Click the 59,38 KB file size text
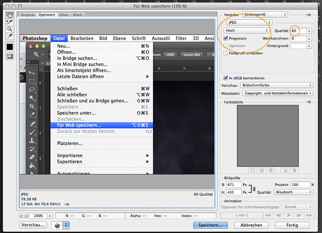Screen dimensions: 322x233 (29, 199)
